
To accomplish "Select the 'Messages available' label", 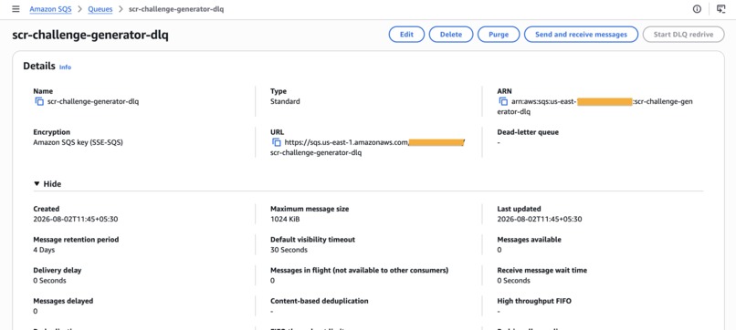I will (x=529, y=240).
